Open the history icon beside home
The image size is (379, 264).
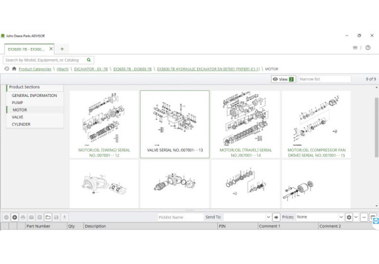pos(6,69)
